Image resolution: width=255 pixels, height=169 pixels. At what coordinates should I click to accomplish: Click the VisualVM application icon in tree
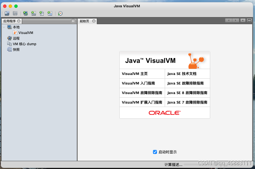15,33
